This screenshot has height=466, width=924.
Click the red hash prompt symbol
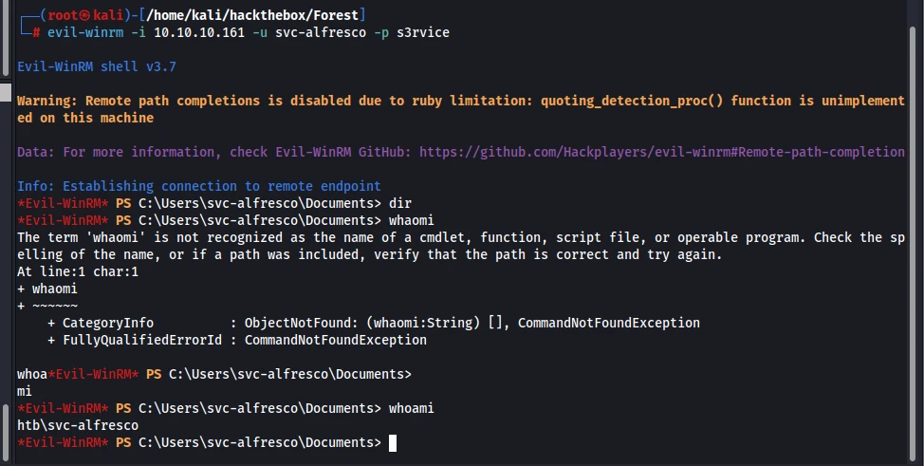(x=36, y=32)
